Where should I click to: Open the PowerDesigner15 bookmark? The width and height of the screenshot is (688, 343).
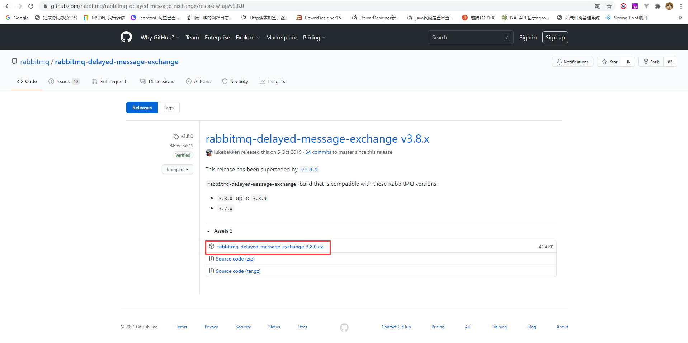(x=321, y=18)
